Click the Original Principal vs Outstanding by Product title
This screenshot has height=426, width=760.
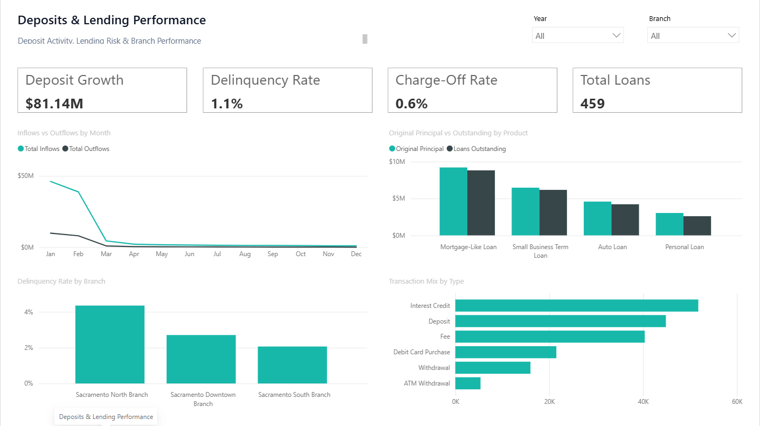pyautogui.click(x=458, y=133)
